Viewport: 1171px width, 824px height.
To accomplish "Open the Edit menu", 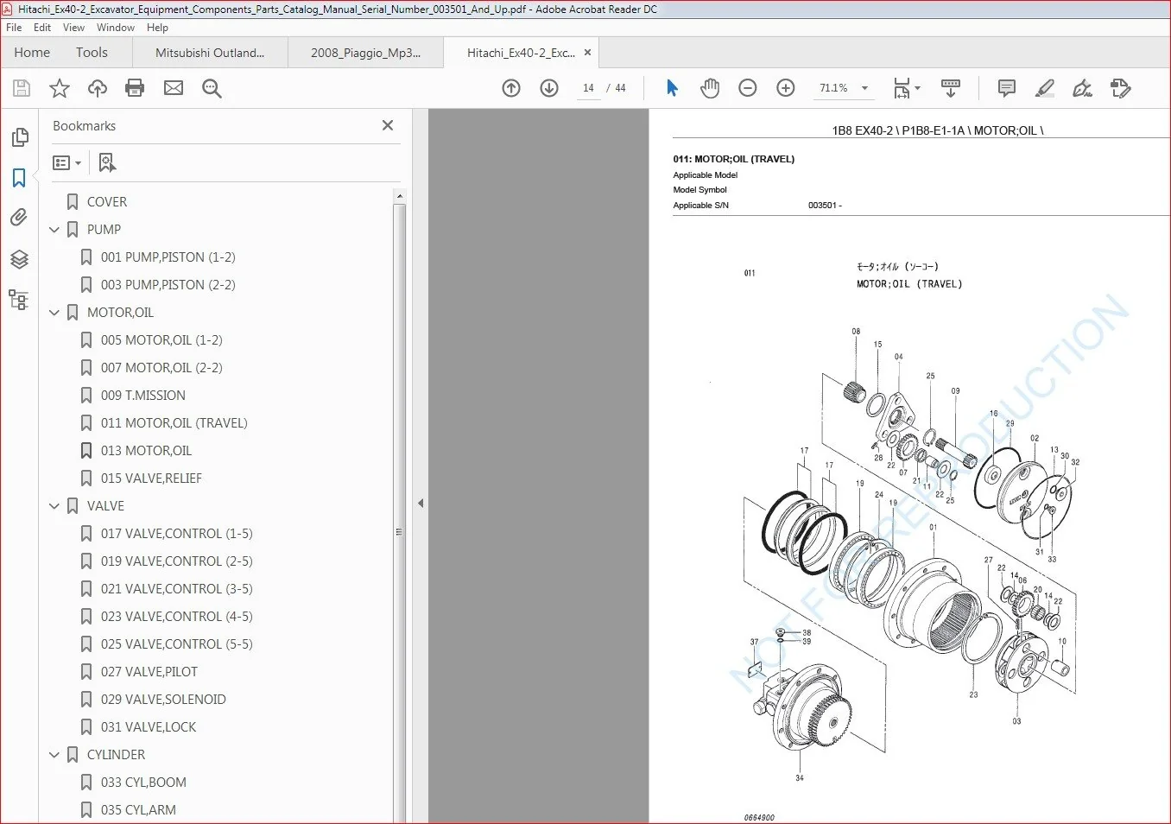I will (x=42, y=28).
